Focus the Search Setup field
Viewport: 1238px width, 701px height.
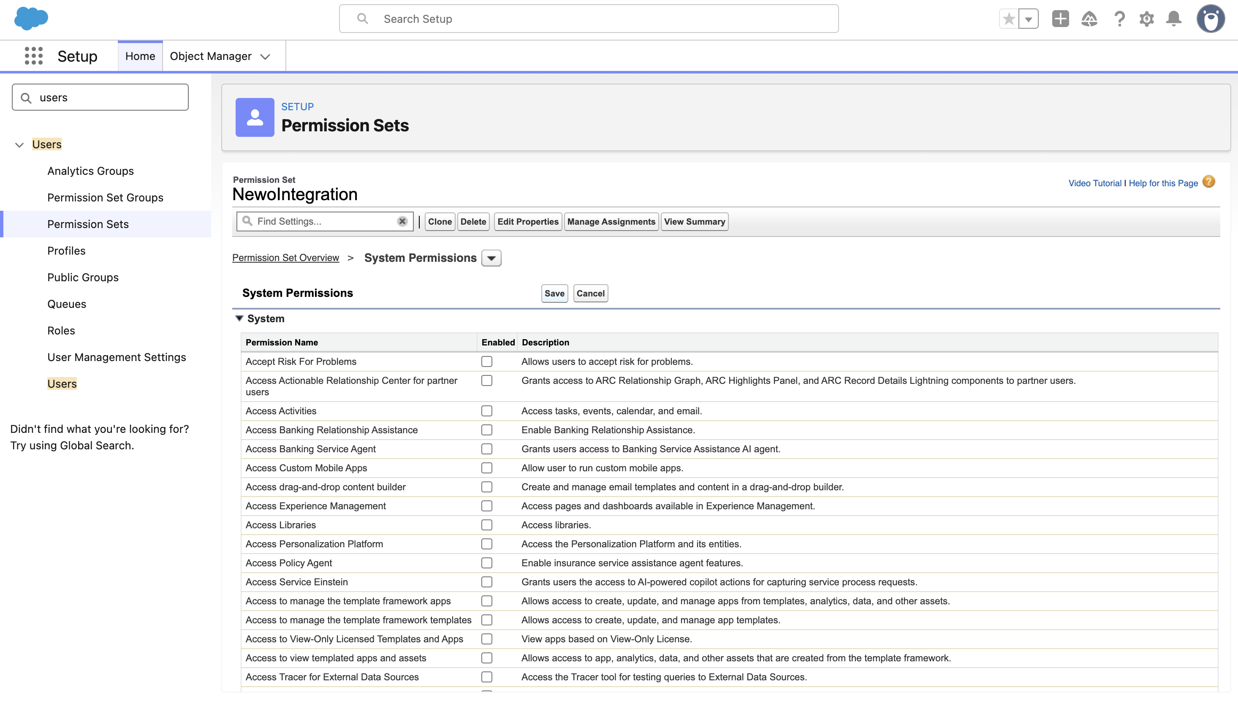click(589, 19)
